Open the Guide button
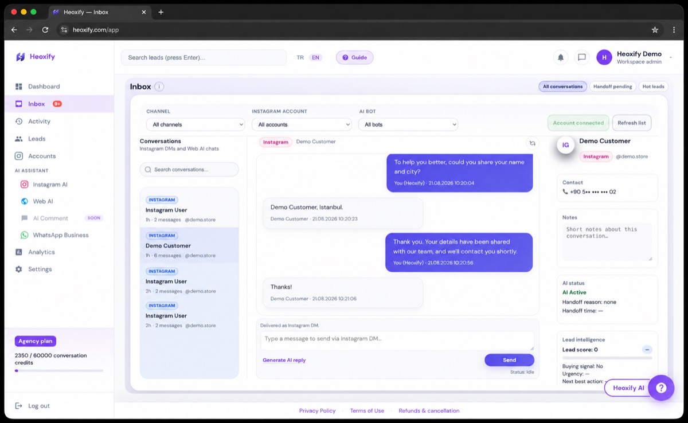This screenshot has height=423, width=688. point(355,57)
